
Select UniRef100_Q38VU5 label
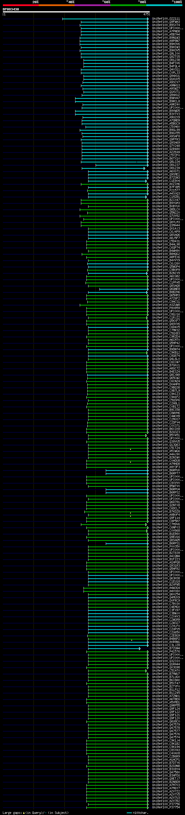point(166,442)
